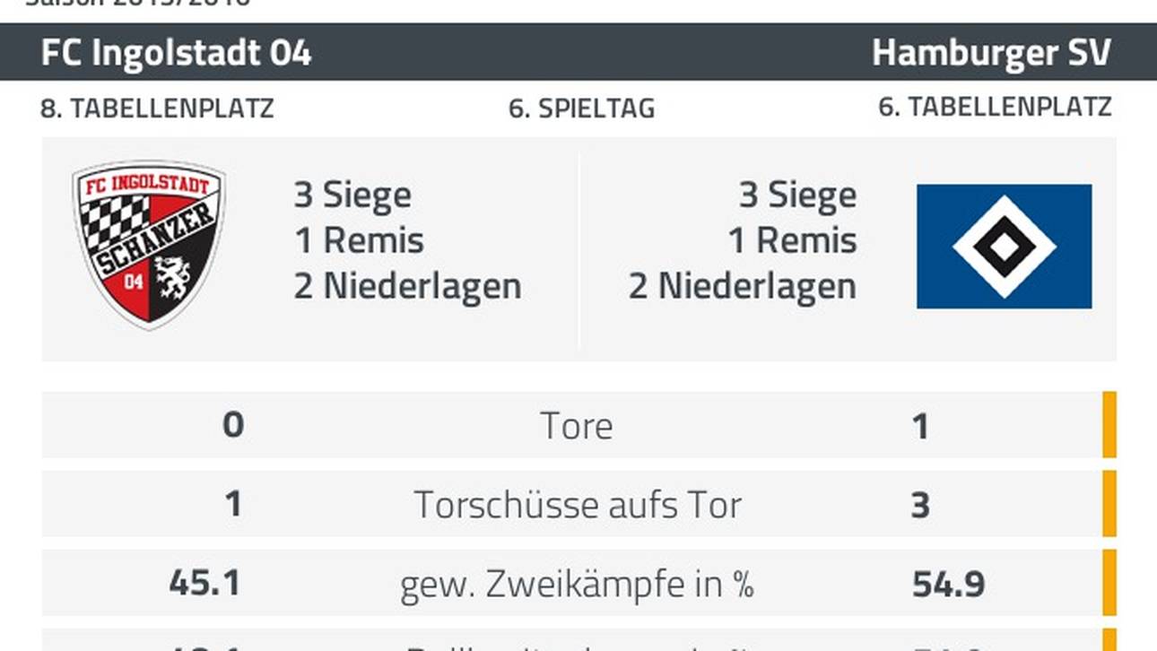Image resolution: width=1157 pixels, height=651 pixels.
Task: Click the yellow bar beside Tore row
Action: 1109,425
